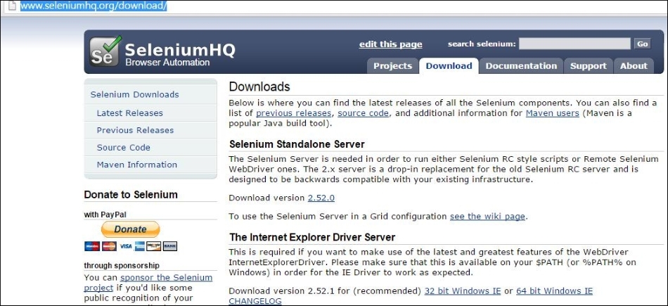This screenshot has height=306, width=668.
Task: Click the with PayPal label
Action: [x=105, y=215]
